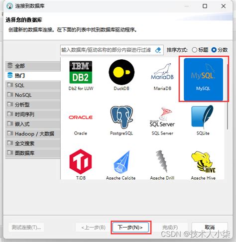This screenshot has width=236, height=242.
Task: Select the highlighted MySQL driver tile
Action: (x=203, y=79)
